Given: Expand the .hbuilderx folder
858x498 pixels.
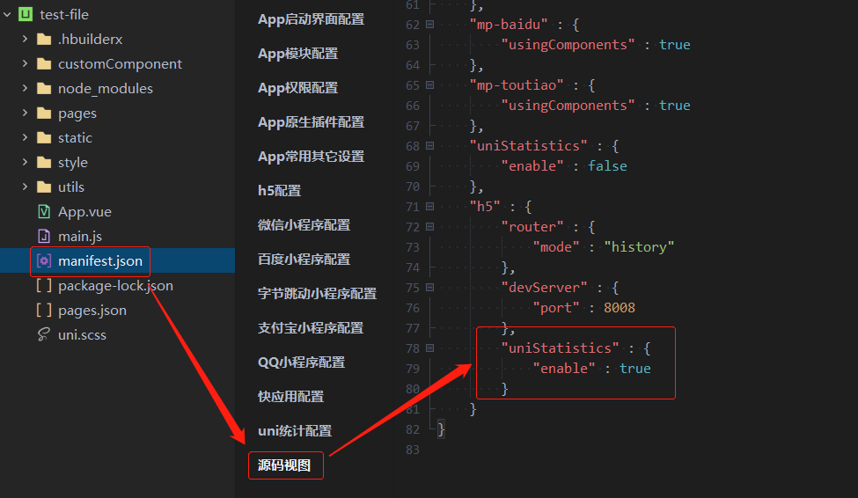Looking at the screenshot, I should click(25, 39).
